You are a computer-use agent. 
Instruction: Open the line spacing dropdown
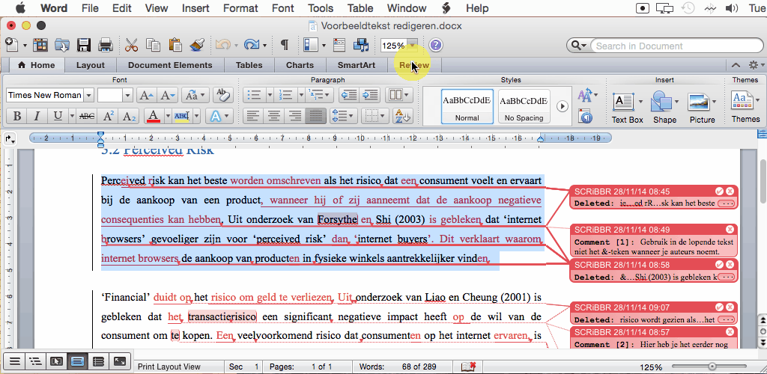343,116
